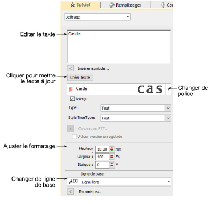
Task: Click the cas font preview sample
Action: (x=150, y=89)
